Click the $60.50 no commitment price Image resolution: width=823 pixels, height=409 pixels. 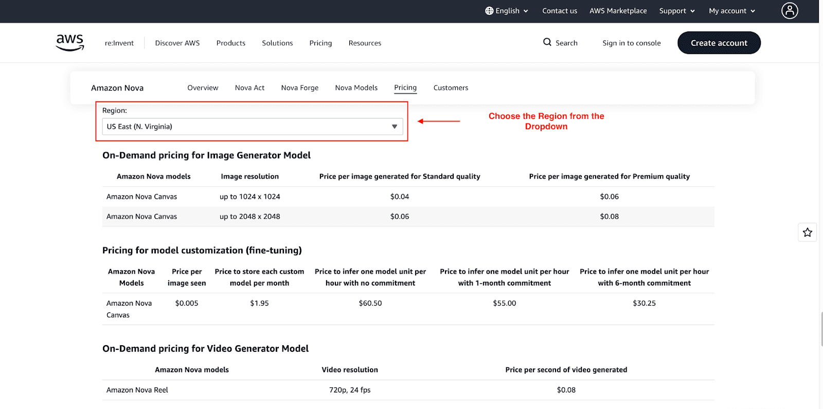[x=370, y=304]
